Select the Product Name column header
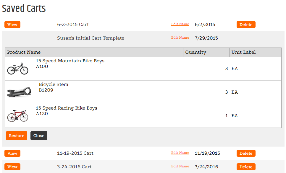The image size is (286, 173). (x=94, y=52)
